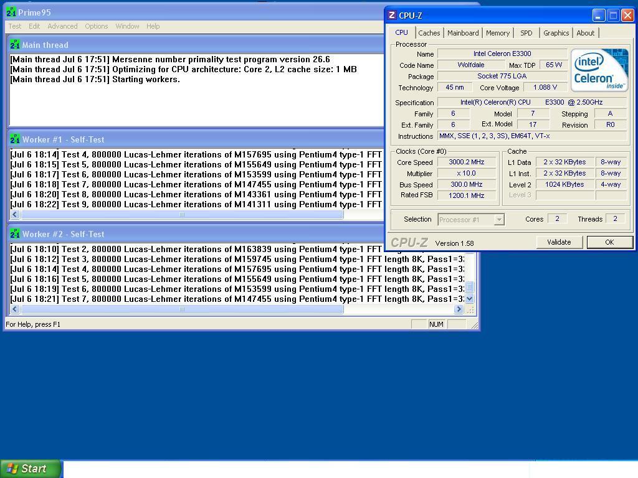
Task: Click the Cores count value
Action: point(557,218)
